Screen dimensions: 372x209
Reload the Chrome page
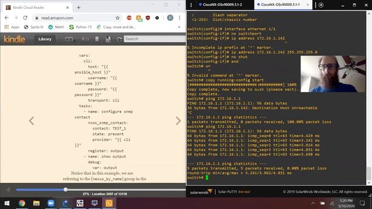(x=25, y=18)
